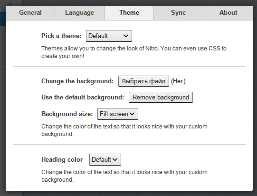
Task: Expand the Background size dropdown
Action: point(118,114)
